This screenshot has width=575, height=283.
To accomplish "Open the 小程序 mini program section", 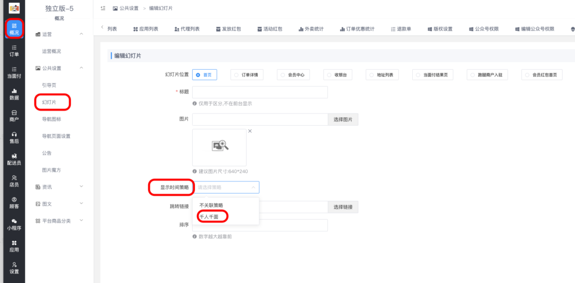I will pyautogui.click(x=14, y=225).
